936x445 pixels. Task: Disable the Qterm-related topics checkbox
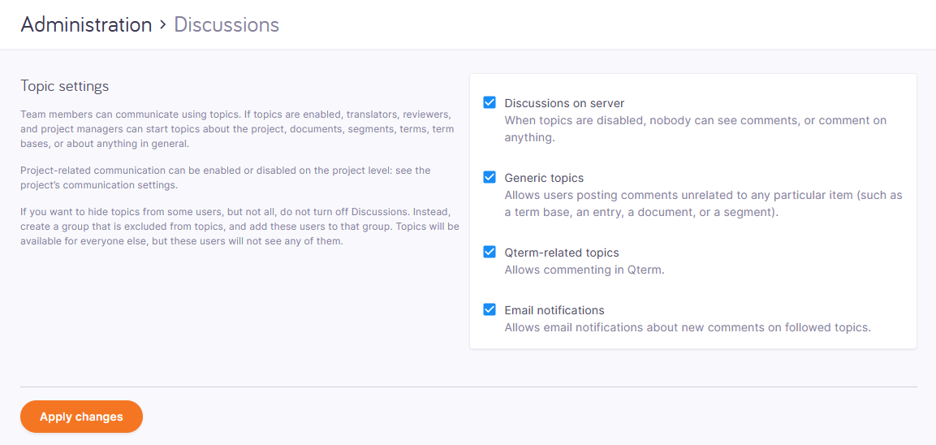[x=490, y=253]
